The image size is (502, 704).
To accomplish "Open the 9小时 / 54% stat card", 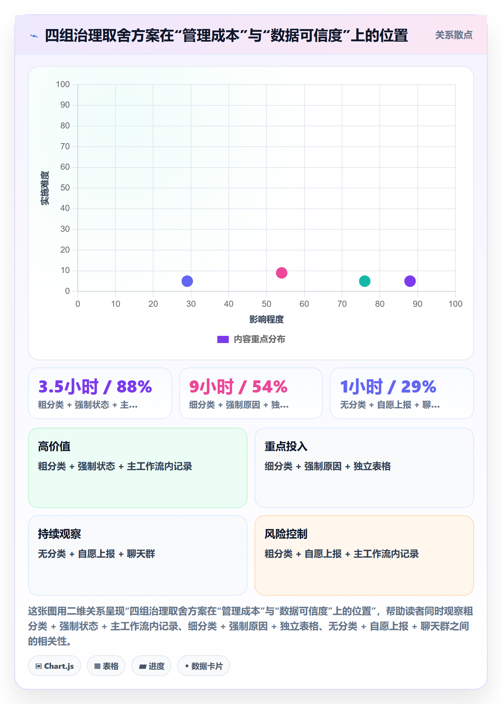I will click(x=251, y=393).
